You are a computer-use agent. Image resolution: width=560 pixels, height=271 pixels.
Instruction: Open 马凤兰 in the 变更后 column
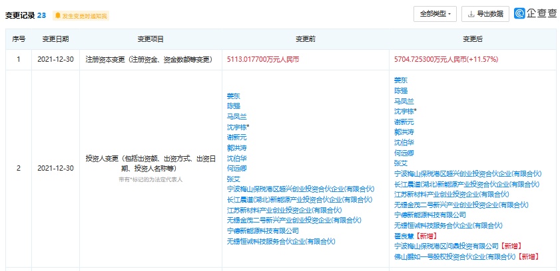[x=404, y=101]
